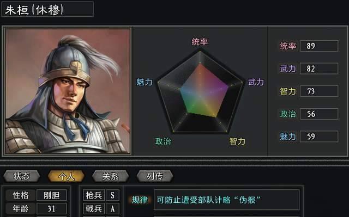Select the 个人 tab

66,176
